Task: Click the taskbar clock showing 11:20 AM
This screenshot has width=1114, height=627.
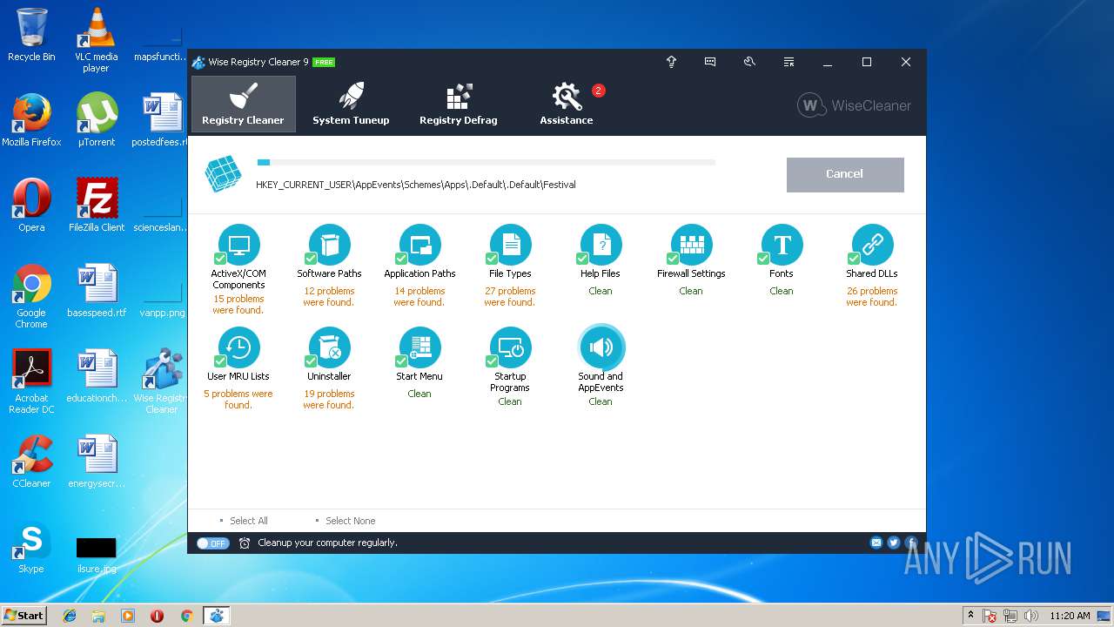Action: (1070, 616)
